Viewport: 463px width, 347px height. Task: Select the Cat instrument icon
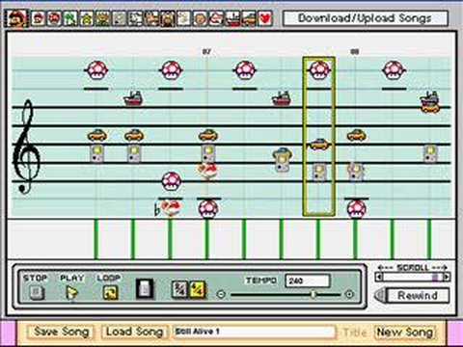pyautogui.click(x=151, y=18)
